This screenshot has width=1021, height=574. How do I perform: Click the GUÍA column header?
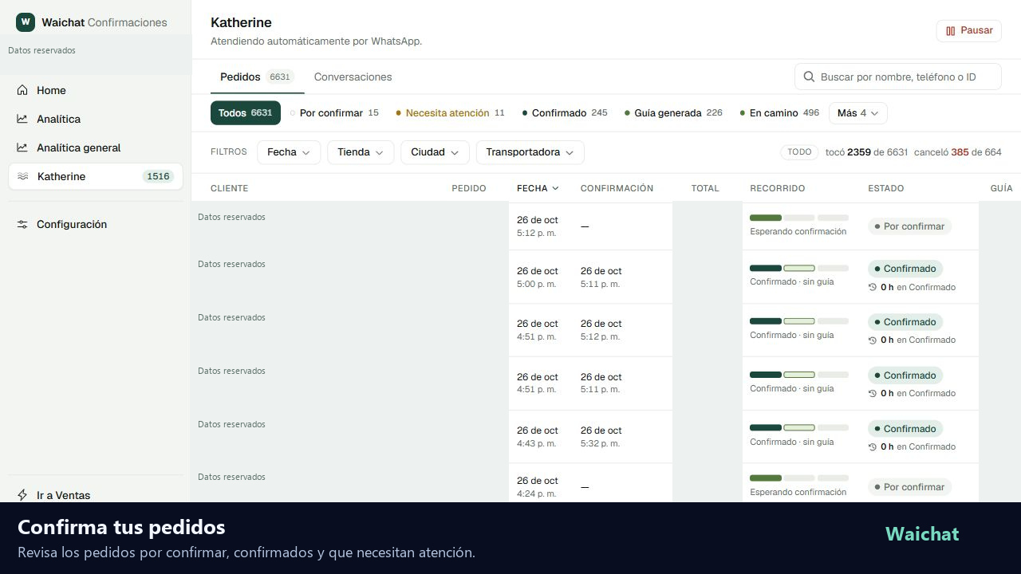[1001, 188]
